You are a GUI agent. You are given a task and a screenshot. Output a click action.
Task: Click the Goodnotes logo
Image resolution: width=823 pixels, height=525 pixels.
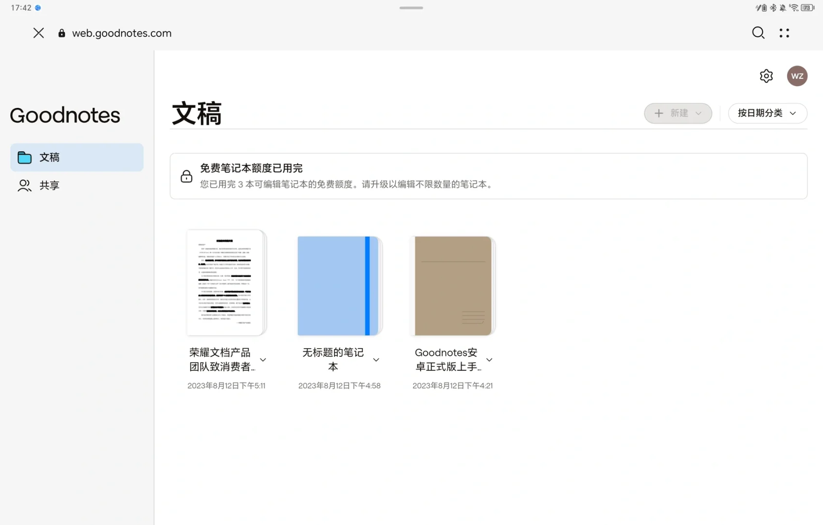65,115
